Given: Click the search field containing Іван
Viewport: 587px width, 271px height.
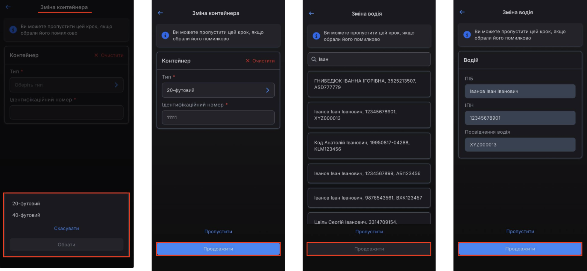Looking at the screenshot, I should (x=369, y=59).
